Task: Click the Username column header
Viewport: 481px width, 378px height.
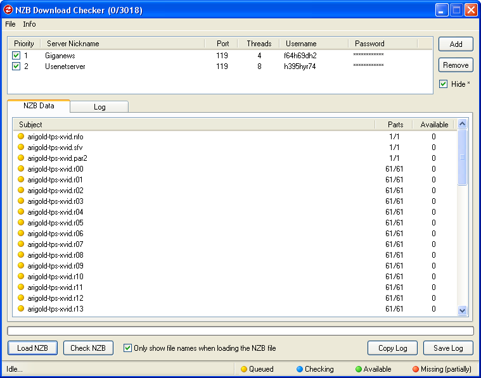Action: [314, 44]
